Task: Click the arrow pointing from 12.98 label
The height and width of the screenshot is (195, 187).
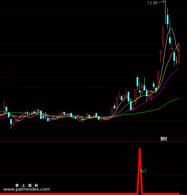Action: pyautogui.click(x=161, y=2)
